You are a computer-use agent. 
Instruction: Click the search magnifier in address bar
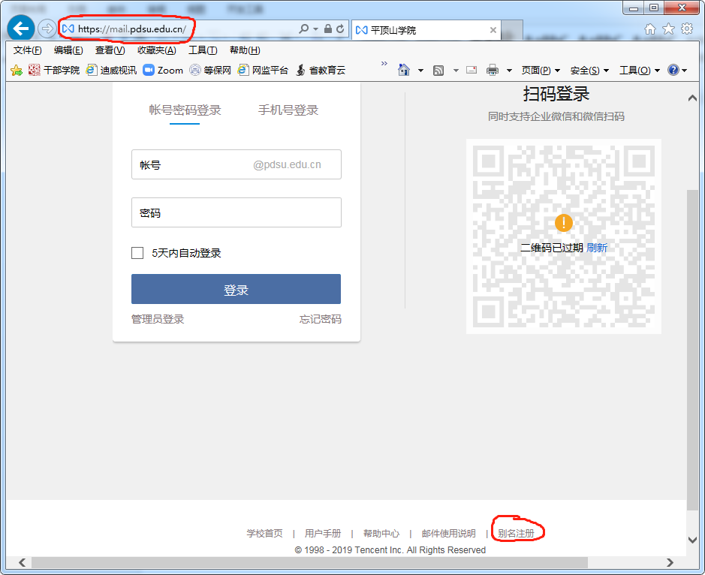[303, 29]
